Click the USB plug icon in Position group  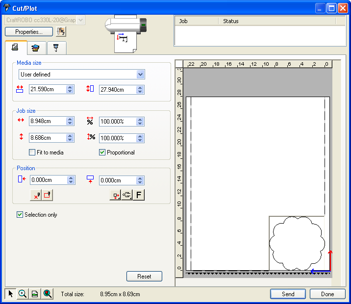coord(127,195)
